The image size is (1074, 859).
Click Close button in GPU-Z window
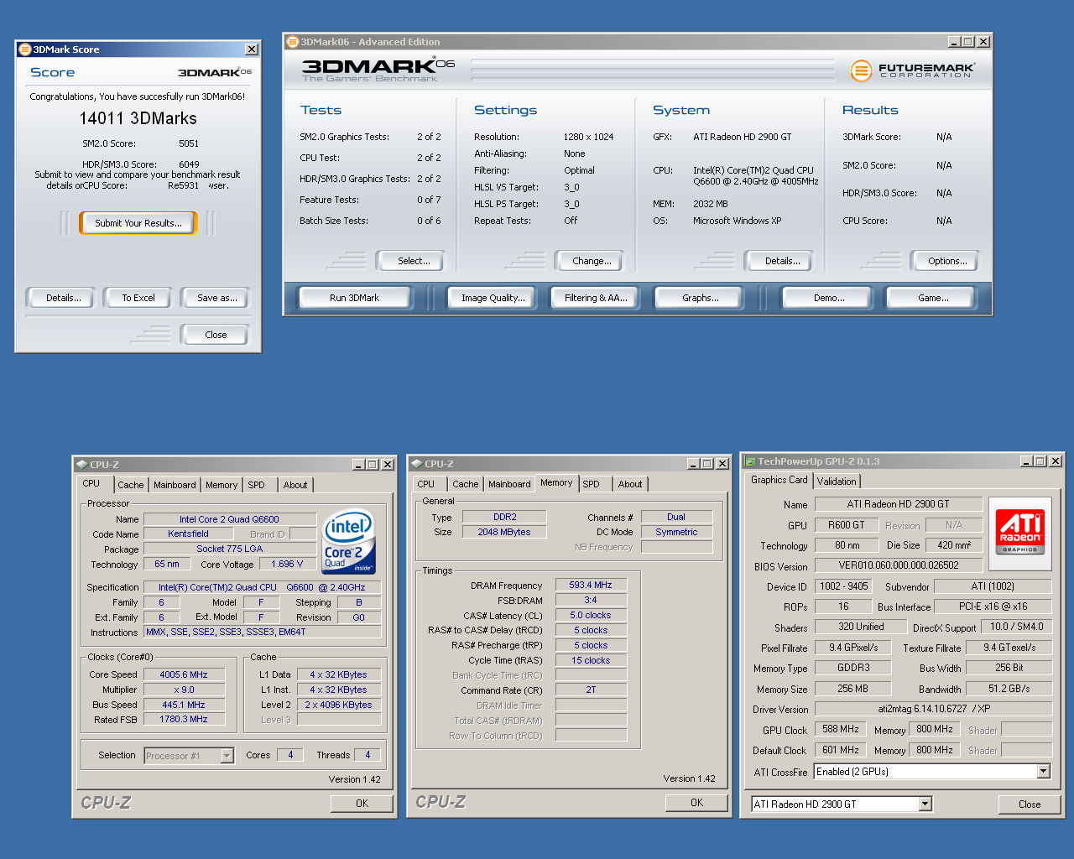[1030, 804]
